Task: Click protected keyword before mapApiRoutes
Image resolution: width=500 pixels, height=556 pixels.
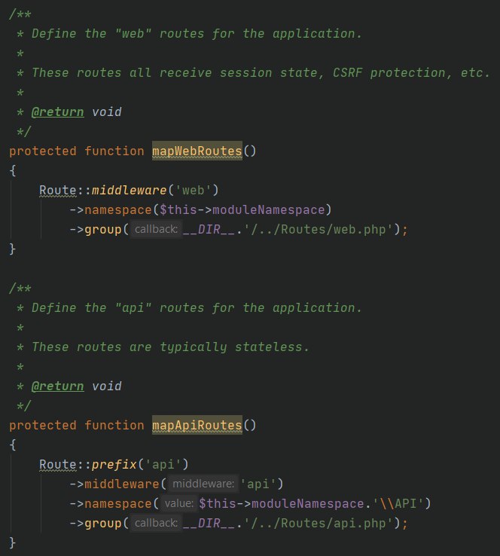Action: click(43, 425)
